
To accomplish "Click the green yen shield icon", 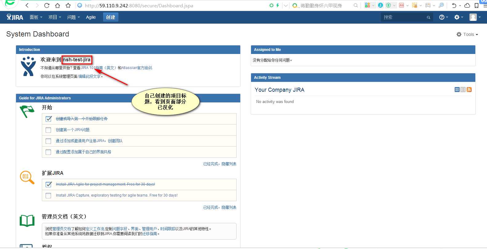I will [x=388, y=5].
